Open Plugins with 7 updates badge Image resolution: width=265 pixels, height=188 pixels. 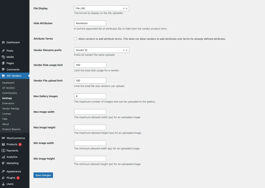coord(11,178)
